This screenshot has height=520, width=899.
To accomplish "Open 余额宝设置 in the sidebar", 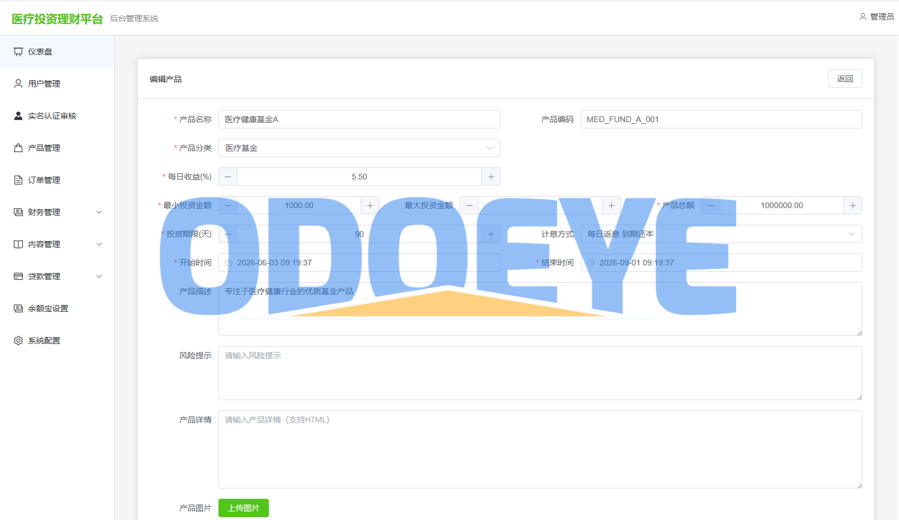I will (x=57, y=308).
